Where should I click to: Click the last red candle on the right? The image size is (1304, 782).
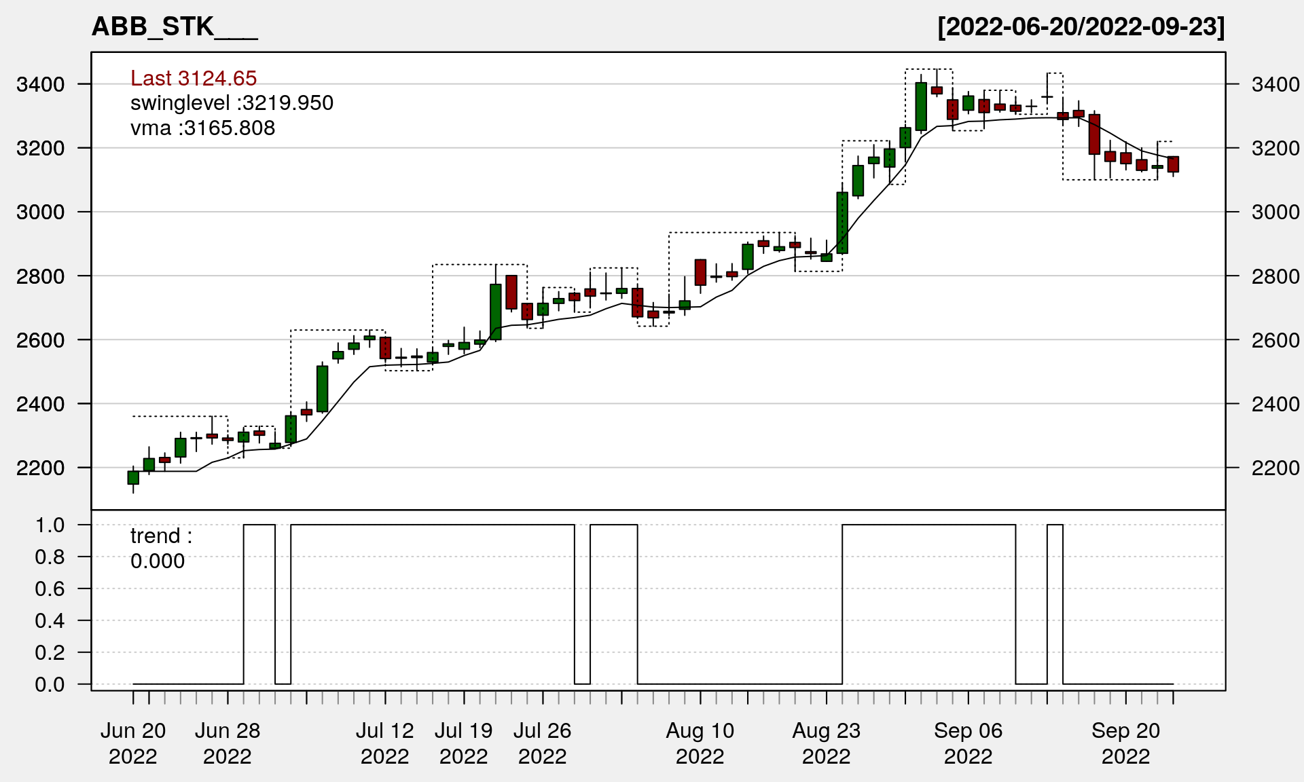click(x=1173, y=164)
